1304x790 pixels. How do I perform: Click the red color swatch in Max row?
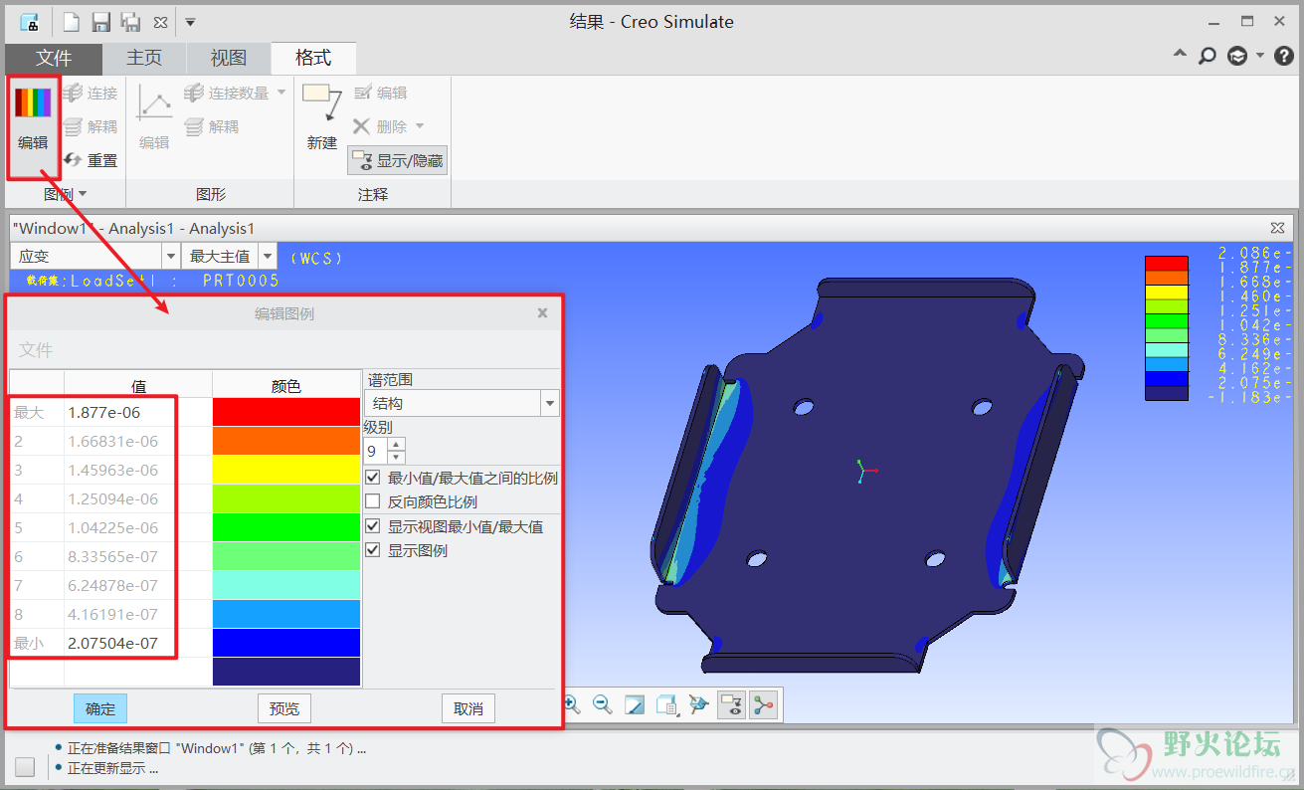pos(286,412)
